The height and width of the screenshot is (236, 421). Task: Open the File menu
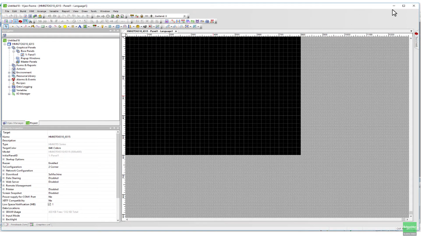coord(7,11)
